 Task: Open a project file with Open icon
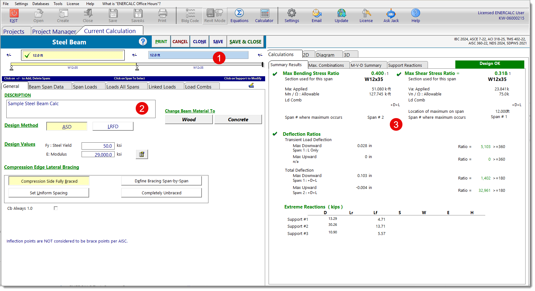click(38, 13)
